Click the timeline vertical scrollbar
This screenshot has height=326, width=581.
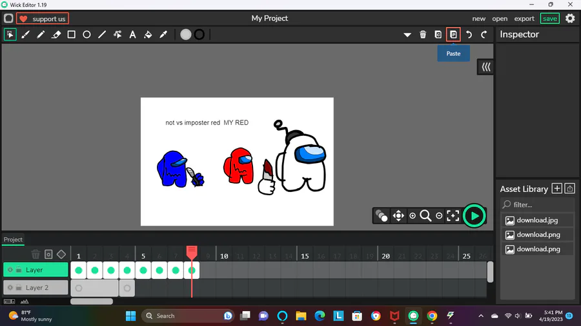(x=490, y=272)
